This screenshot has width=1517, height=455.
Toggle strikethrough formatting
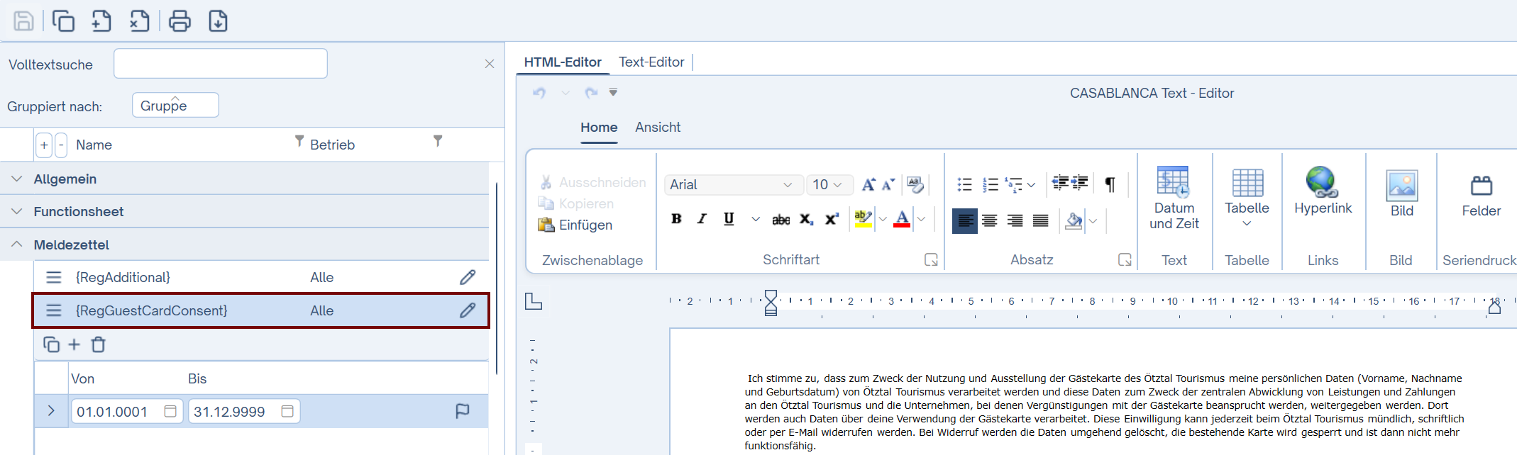click(780, 220)
